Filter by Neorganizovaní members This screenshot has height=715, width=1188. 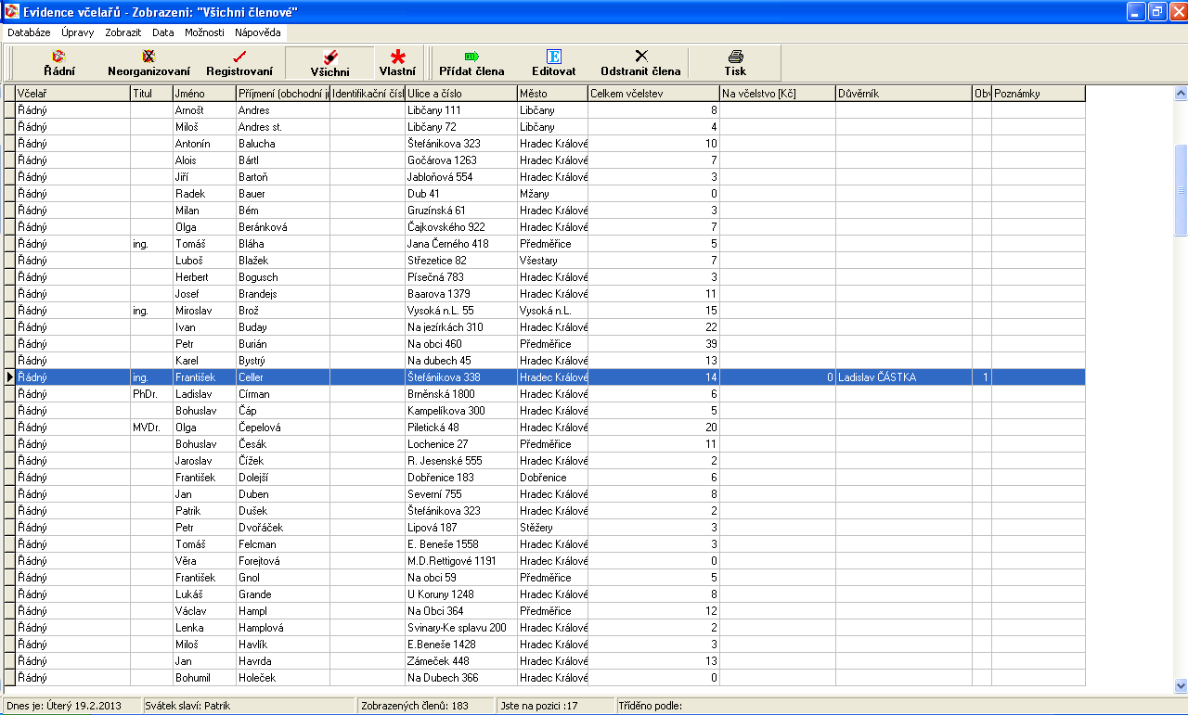coord(148,63)
